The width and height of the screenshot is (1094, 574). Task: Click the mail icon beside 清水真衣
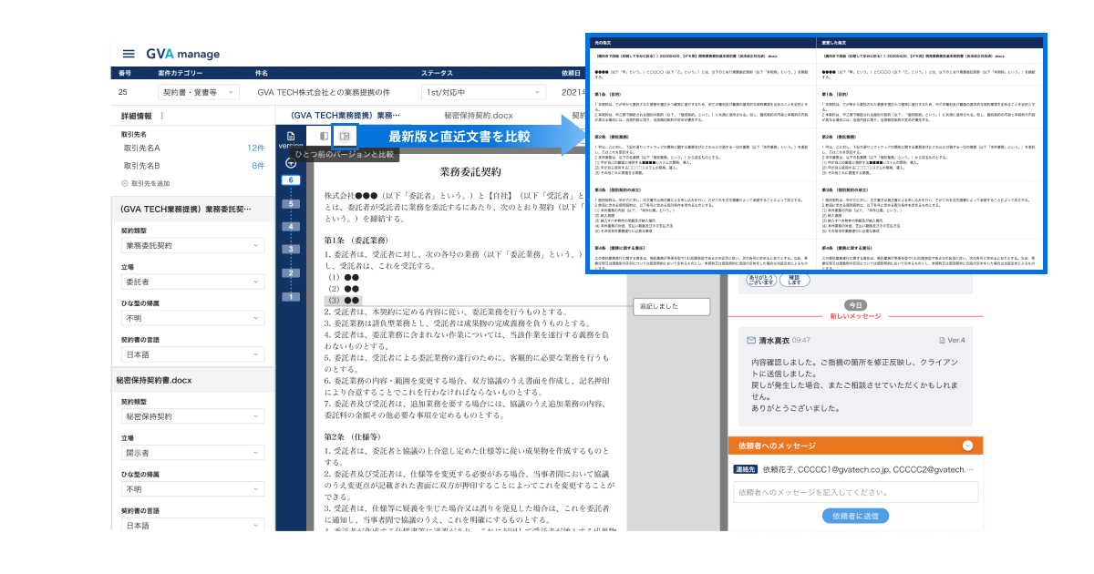point(751,340)
